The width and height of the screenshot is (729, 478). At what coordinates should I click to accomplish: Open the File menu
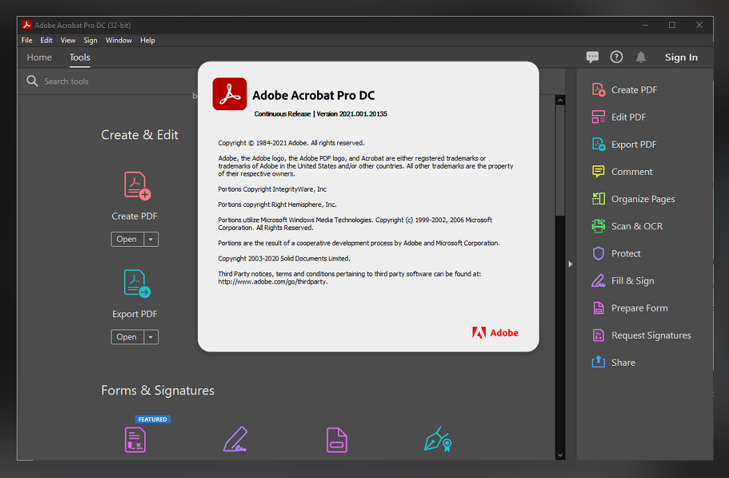coord(26,40)
